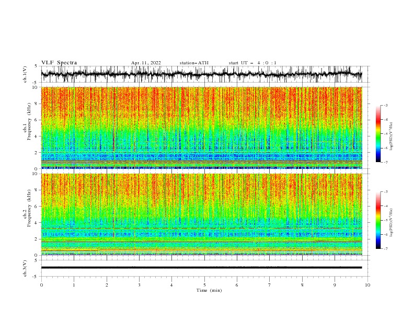The image size is (414, 320).
Task: Click the ch.2 colorbar PSD label
Action: [x=391, y=222]
